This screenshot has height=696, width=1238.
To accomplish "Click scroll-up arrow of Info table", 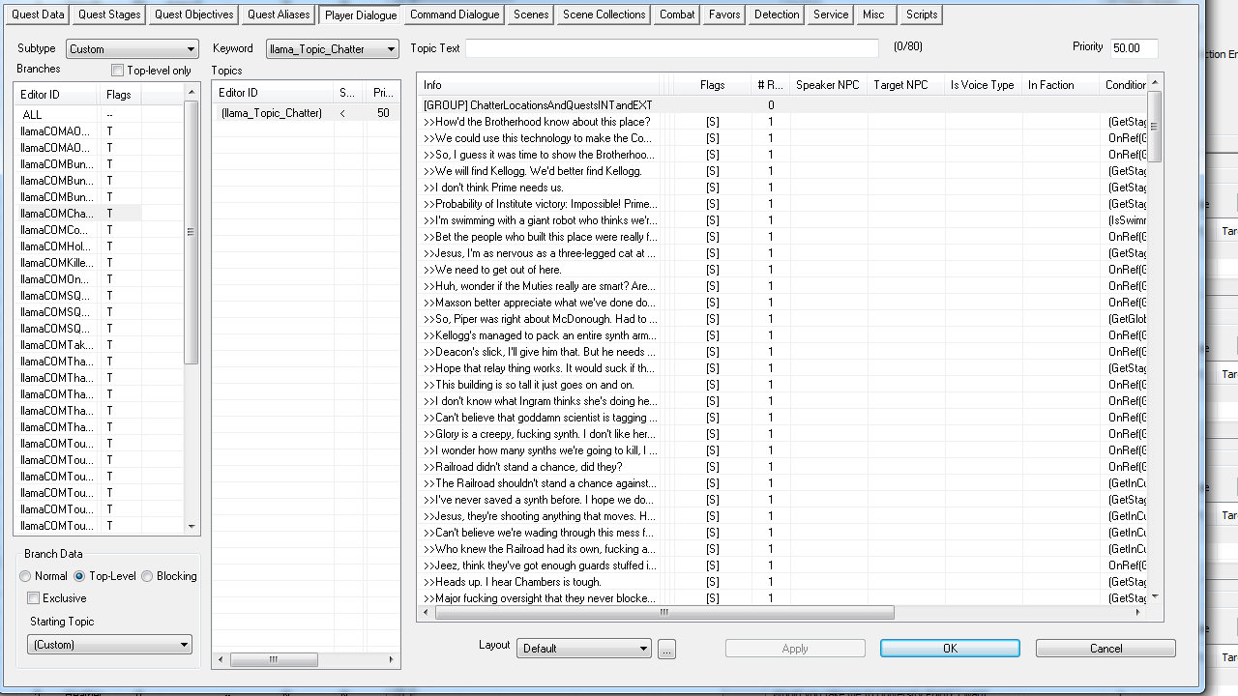I will (1154, 83).
